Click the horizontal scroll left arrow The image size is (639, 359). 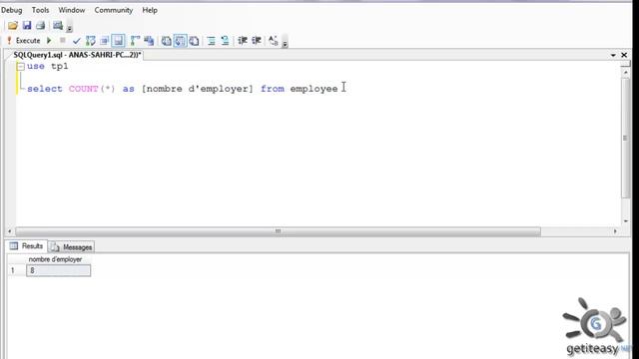10,231
